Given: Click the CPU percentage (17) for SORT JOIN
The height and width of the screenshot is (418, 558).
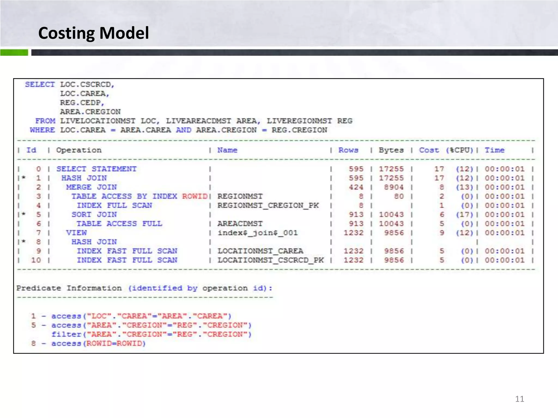Looking at the screenshot, I should pyautogui.click(x=464, y=215).
